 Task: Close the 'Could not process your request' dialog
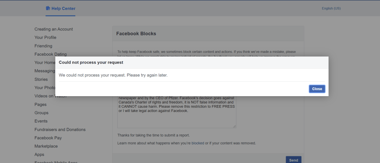(317, 89)
